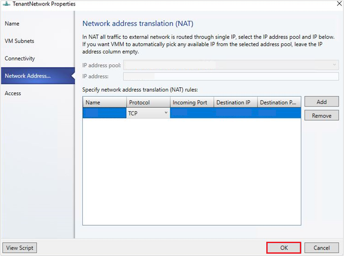This screenshot has height=256, width=344.
Task: Click the Name cell of the NAT rule
Action: (104, 113)
